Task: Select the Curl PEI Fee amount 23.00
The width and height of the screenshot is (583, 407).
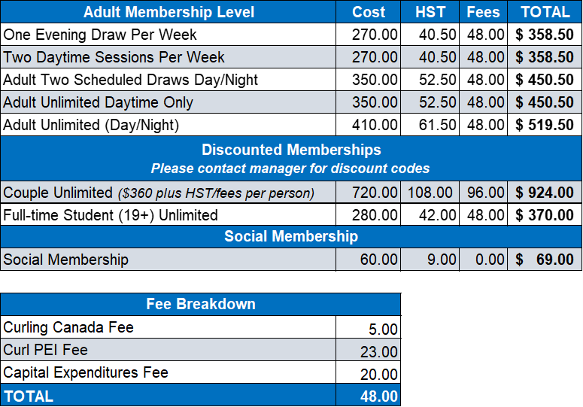Action: 379,351
